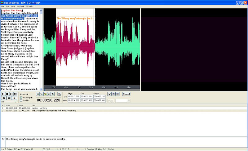Viewport: 248px width, 151px height.
Task: Toggle the Subtitles auto-scroll checkbox
Action: coord(21,100)
